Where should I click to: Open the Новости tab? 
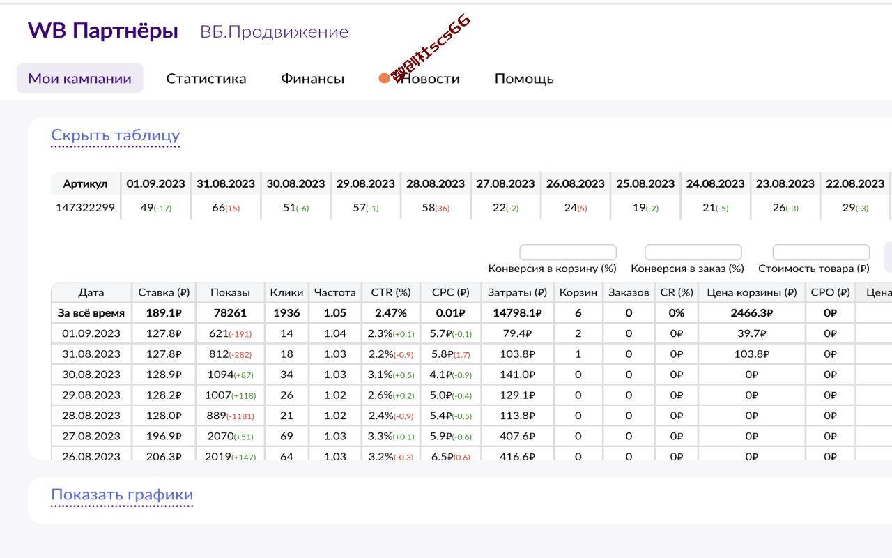pyautogui.click(x=430, y=78)
